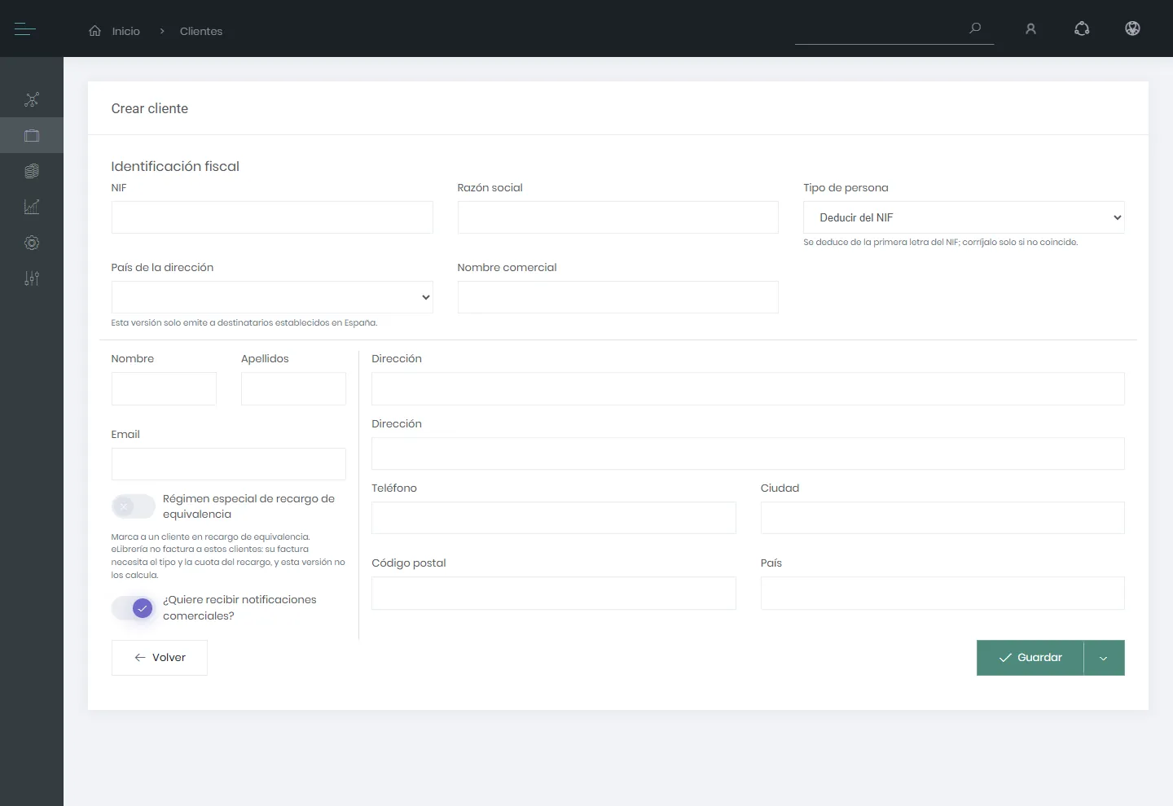Turn off commercial notifications toggle

pyautogui.click(x=133, y=608)
